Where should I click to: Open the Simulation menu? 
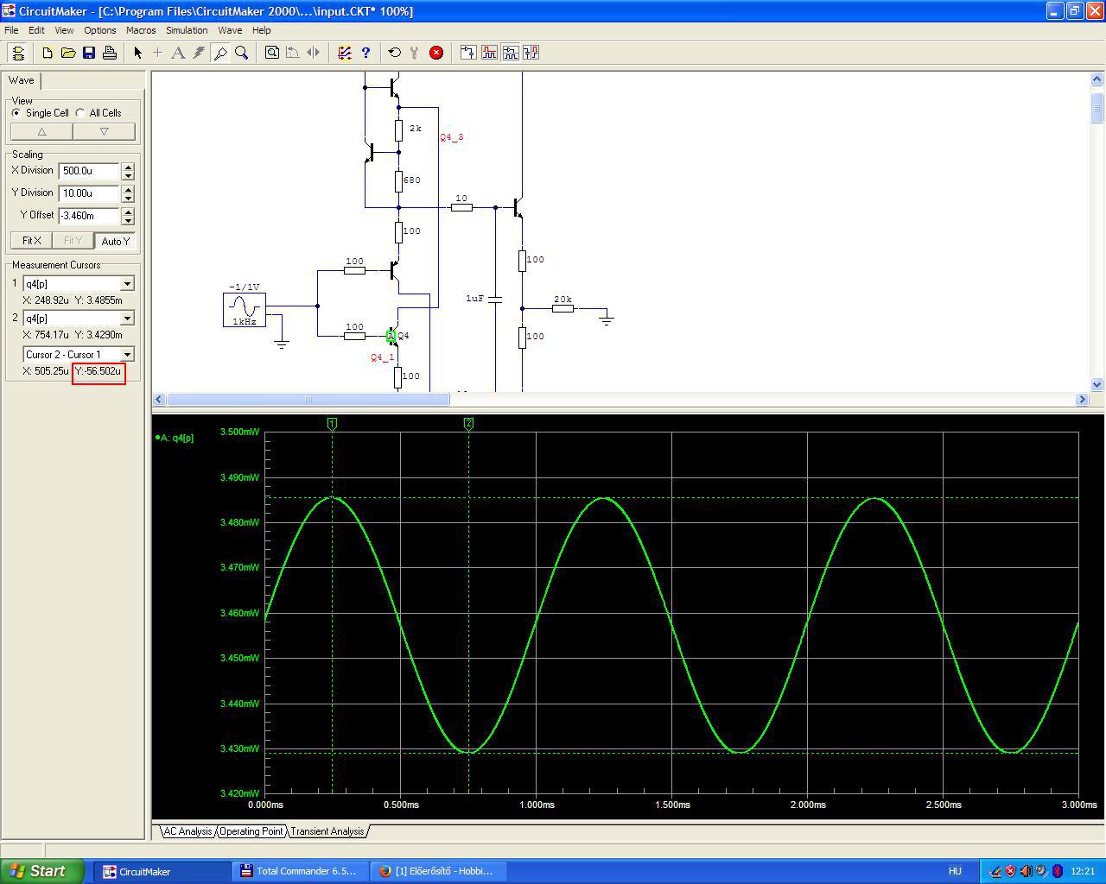point(187,30)
